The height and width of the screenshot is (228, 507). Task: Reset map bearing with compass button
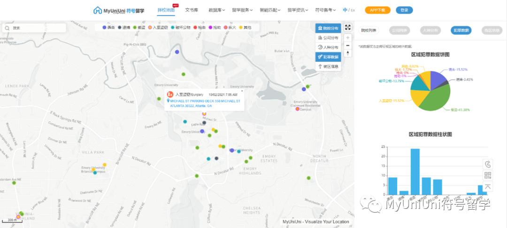[x=347, y=53]
